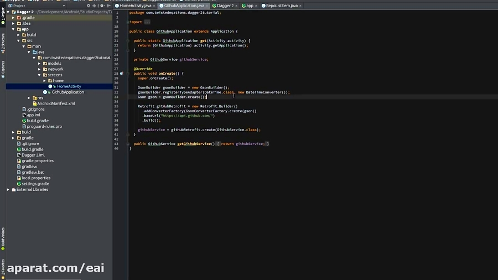Screen dimensions: 498x280
Task: Select app.iml file
Action: [33, 115]
